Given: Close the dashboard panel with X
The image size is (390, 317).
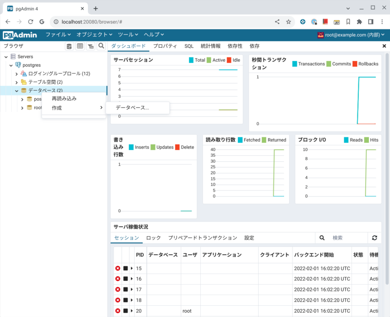Looking at the screenshot, I should [x=384, y=46].
